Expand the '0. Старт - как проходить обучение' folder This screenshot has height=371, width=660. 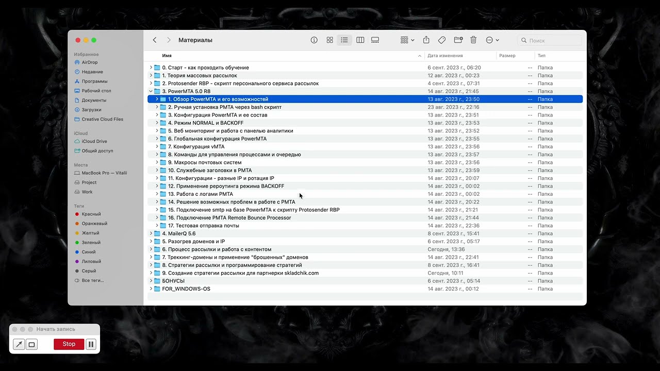point(151,68)
